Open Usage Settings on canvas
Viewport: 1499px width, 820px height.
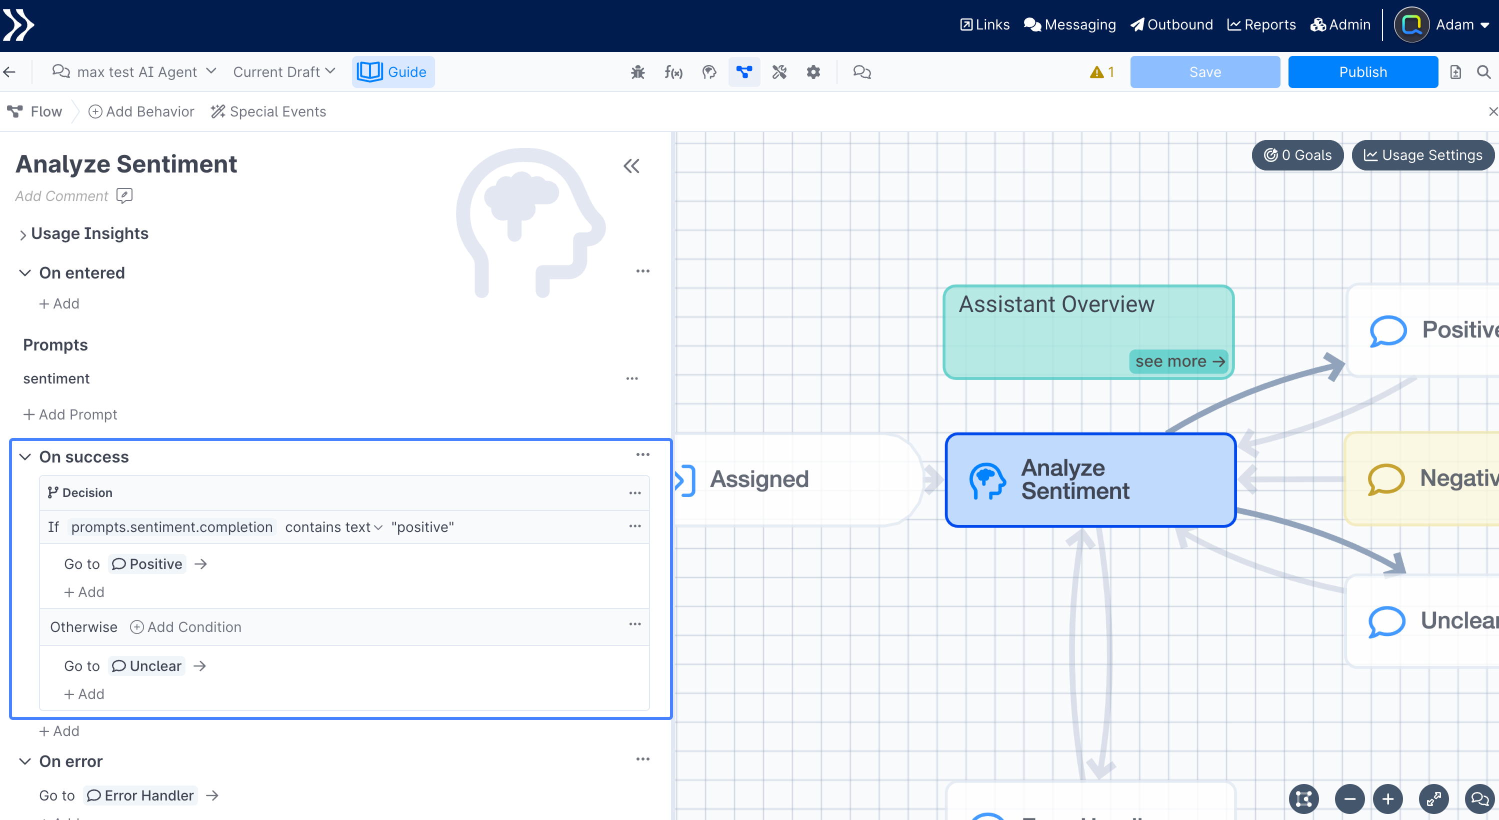click(x=1423, y=155)
